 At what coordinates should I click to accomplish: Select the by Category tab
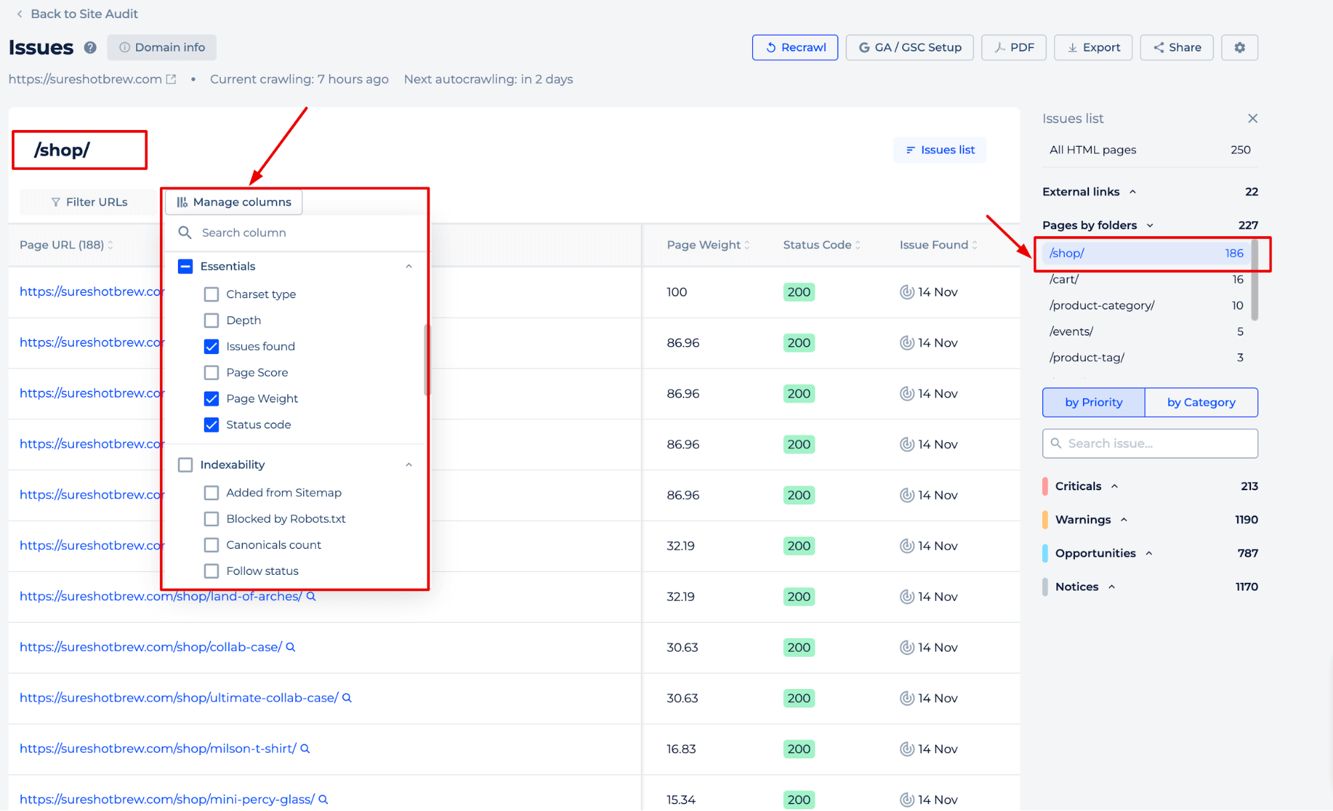click(x=1201, y=401)
